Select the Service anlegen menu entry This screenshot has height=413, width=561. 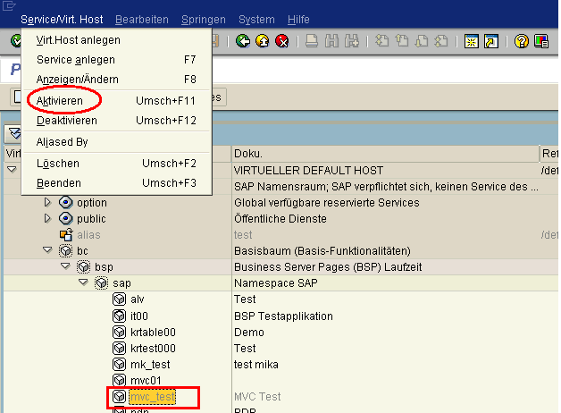(x=75, y=60)
